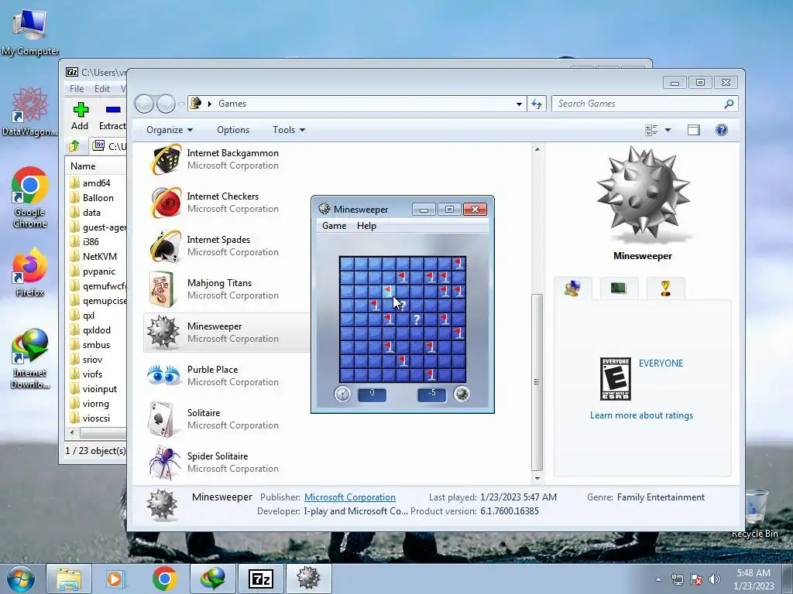Click the refresh button next to address bar

click(x=537, y=104)
